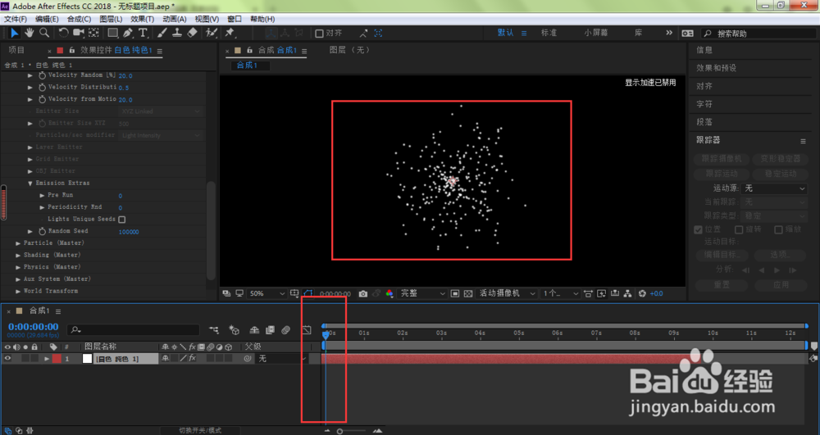
Task: Toggle mask and shape path visibility
Action: click(x=308, y=293)
